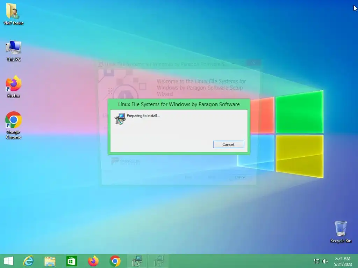Launch Internet Explorer from the taskbar
Screen dimensions: 358x268
click(x=28, y=261)
